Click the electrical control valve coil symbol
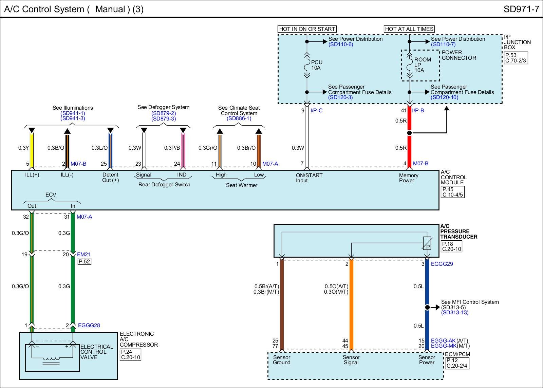The height and width of the screenshot is (388, 543). click(52, 358)
